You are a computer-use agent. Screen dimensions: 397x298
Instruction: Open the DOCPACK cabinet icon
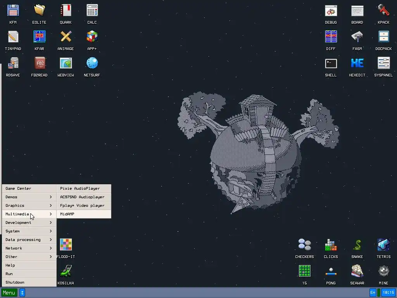click(x=383, y=37)
